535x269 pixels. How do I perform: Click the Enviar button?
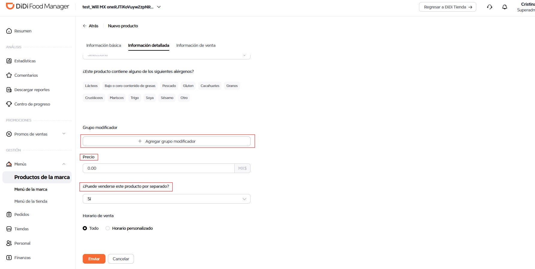point(94,259)
